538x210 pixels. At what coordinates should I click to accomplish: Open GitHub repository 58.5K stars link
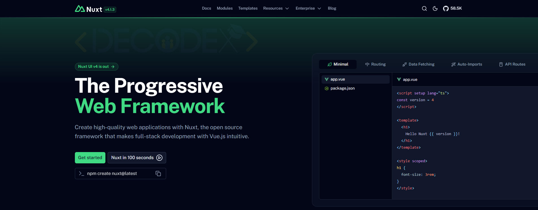(452, 8)
